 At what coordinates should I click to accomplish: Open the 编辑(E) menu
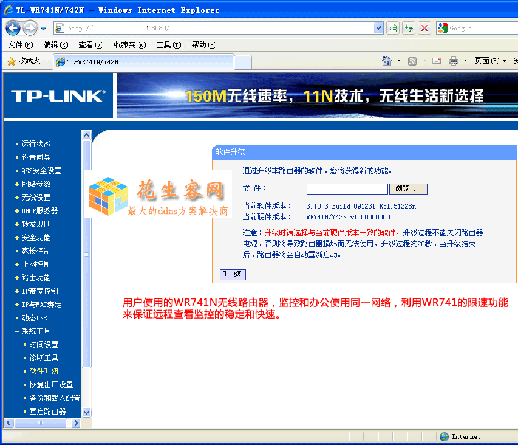tap(55, 44)
